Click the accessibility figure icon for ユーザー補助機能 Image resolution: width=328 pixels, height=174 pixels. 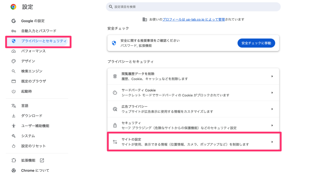tap(13, 126)
